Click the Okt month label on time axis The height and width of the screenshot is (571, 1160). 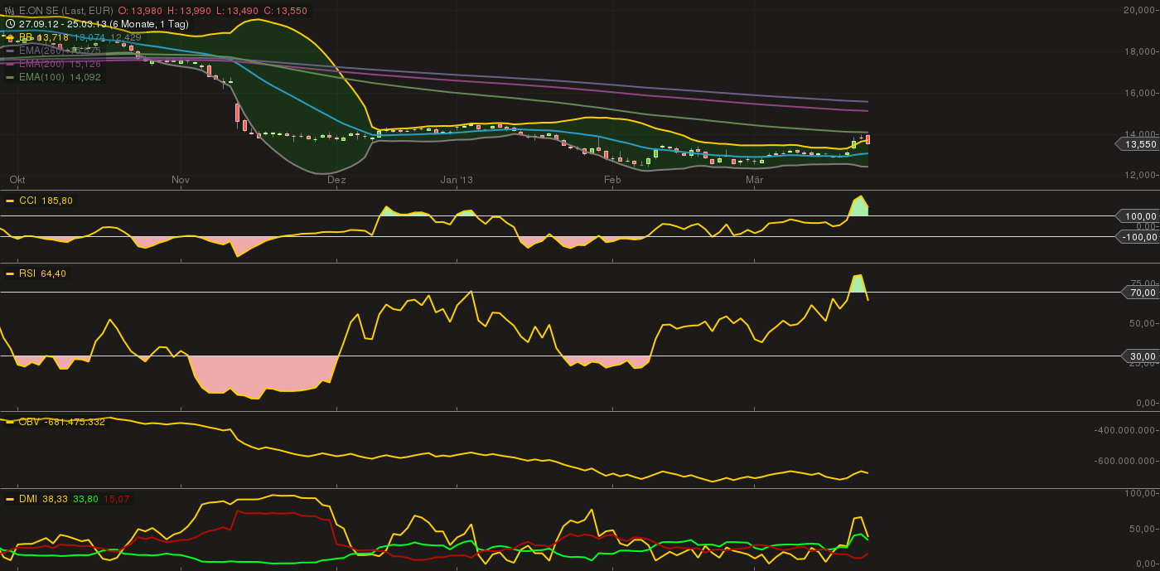pos(17,179)
